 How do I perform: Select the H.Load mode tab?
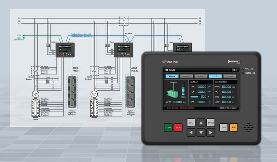click(x=230, y=76)
